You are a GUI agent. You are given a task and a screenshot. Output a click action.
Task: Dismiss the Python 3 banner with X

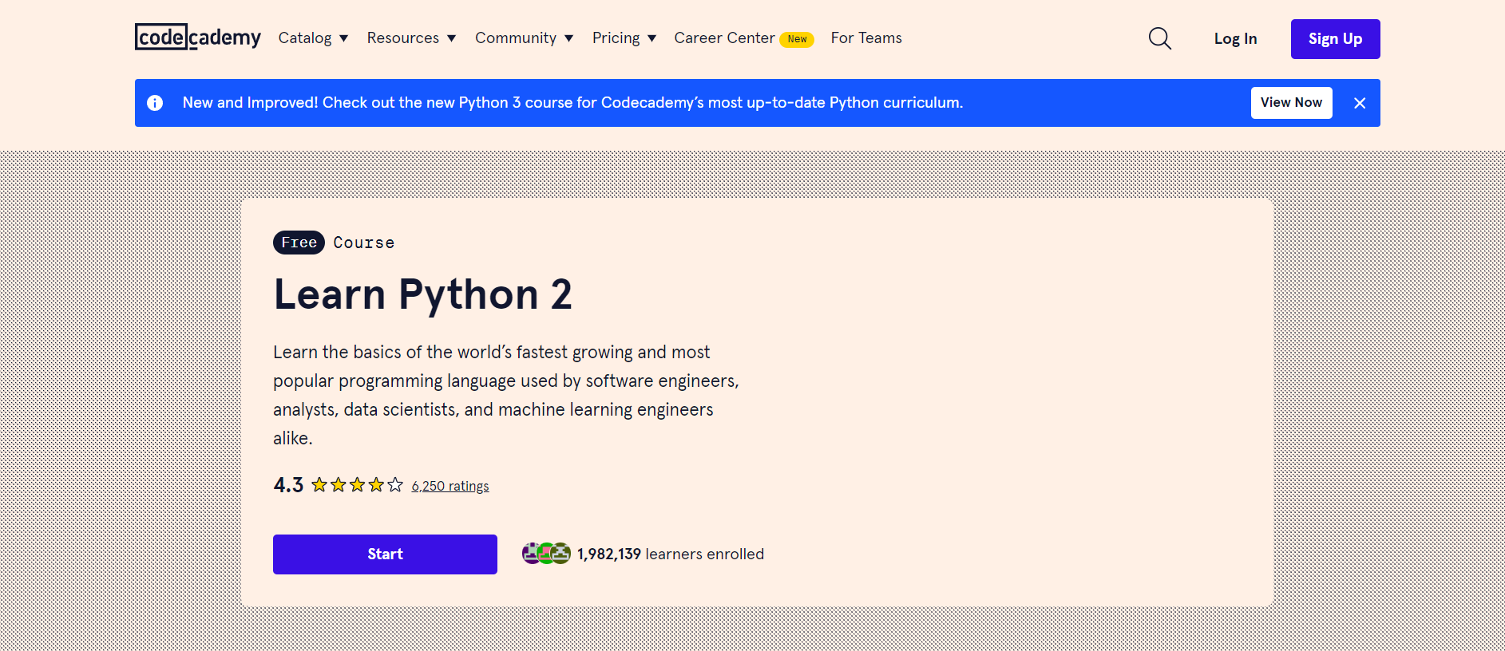(x=1360, y=103)
